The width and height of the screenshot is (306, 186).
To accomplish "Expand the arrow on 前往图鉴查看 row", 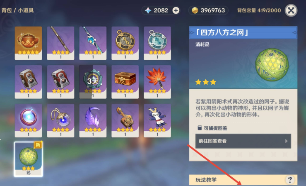I will point(286,141).
